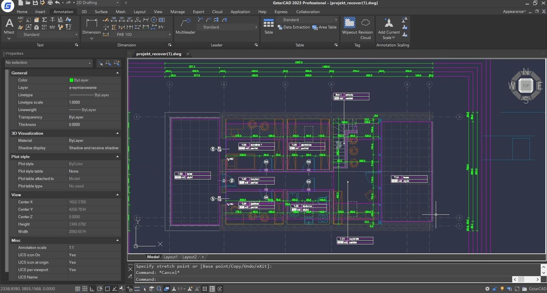This screenshot has width=547, height=293.
Task: Insert a Table from the ribbon
Action: tap(268, 23)
